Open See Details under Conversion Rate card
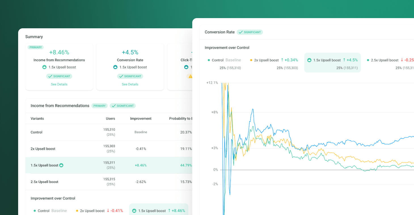The image size is (414, 215). pyautogui.click(x=130, y=84)
